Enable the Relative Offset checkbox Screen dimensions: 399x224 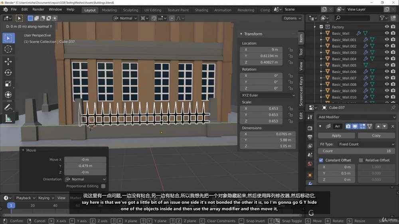point(361,160)
